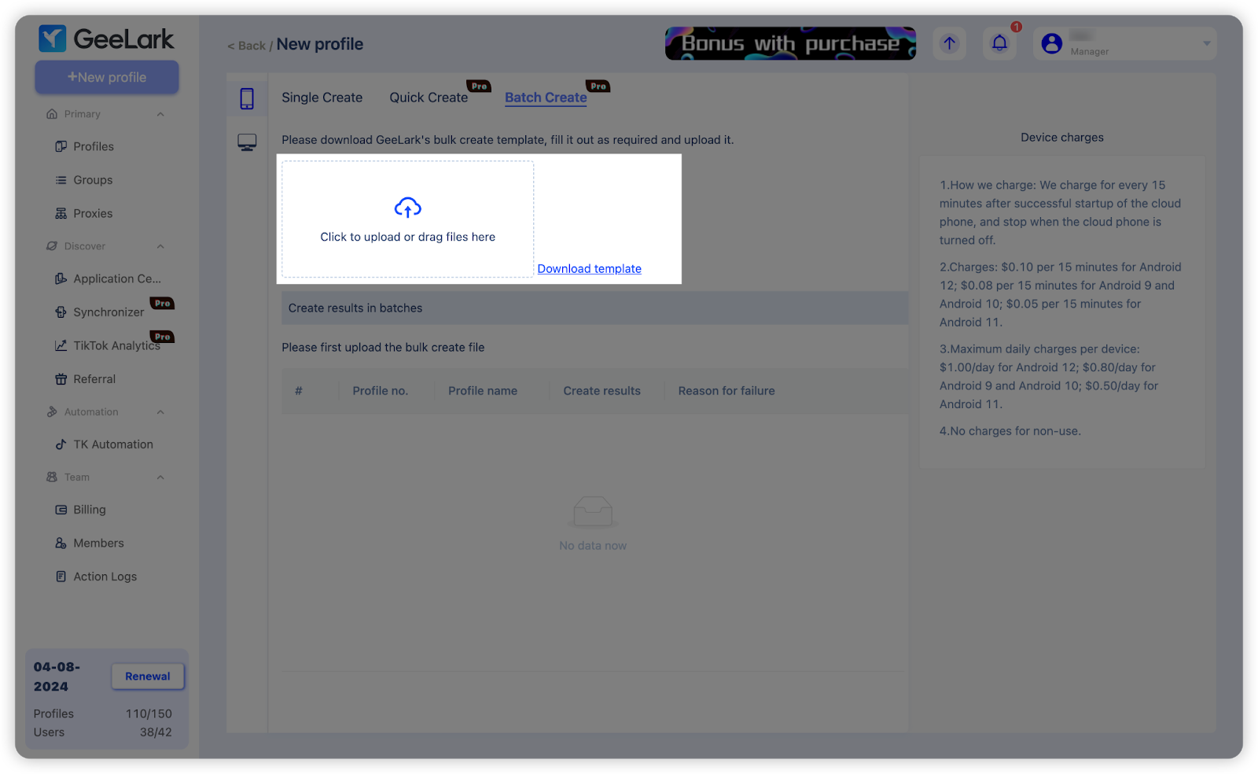Select the desktop browser device icon
Screen dimensions: 1258x774
247,142
